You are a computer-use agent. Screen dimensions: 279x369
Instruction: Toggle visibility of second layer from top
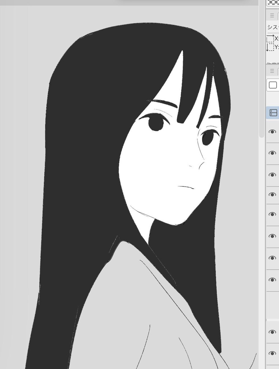[272, 153]
